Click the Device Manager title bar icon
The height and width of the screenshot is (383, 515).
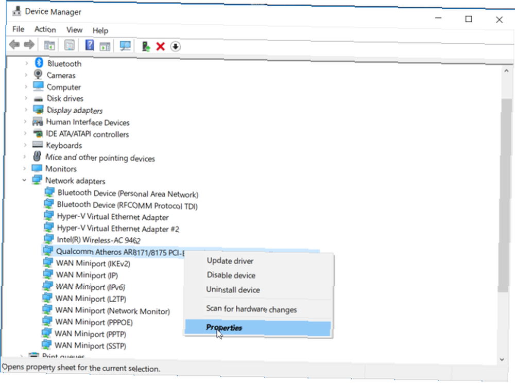(16, 11)
